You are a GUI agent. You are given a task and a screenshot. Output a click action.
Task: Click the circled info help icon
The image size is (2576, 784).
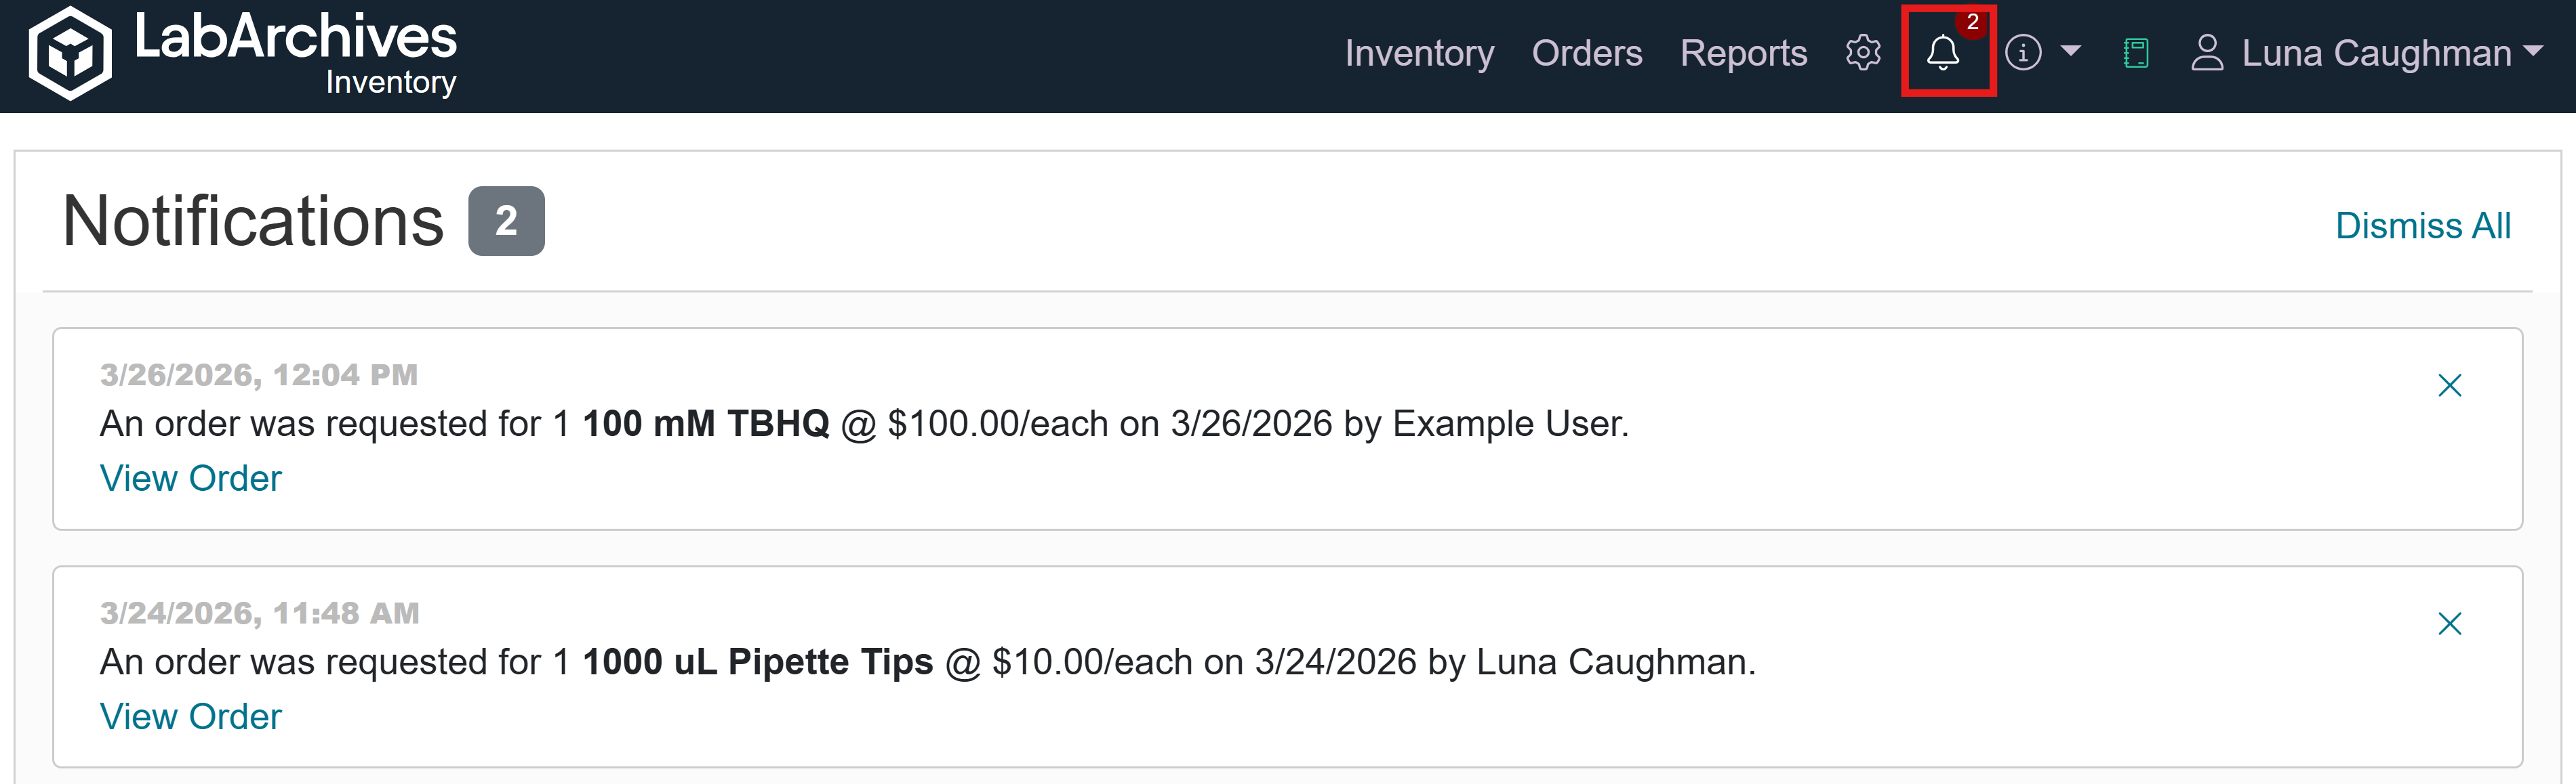(x=2023, y=53)
